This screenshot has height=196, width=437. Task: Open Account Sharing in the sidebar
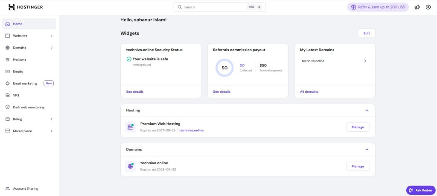[25, 188]
